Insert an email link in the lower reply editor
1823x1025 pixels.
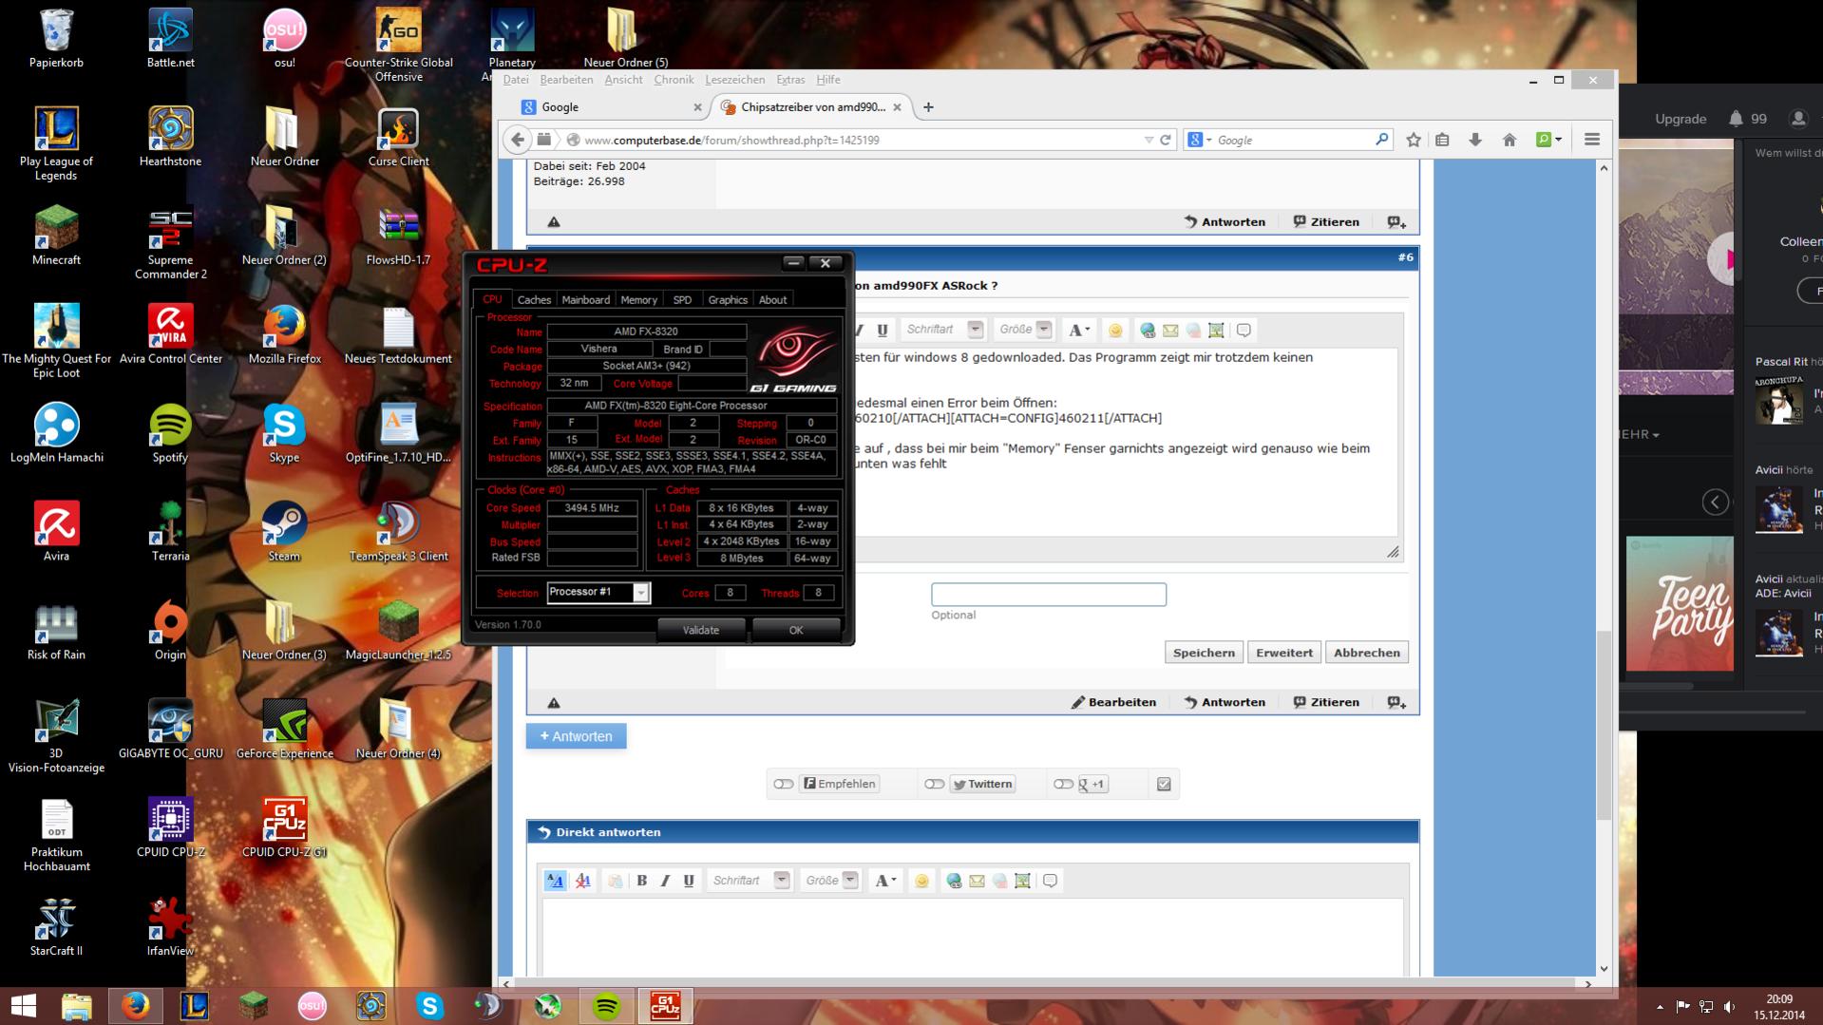point(977,881)
